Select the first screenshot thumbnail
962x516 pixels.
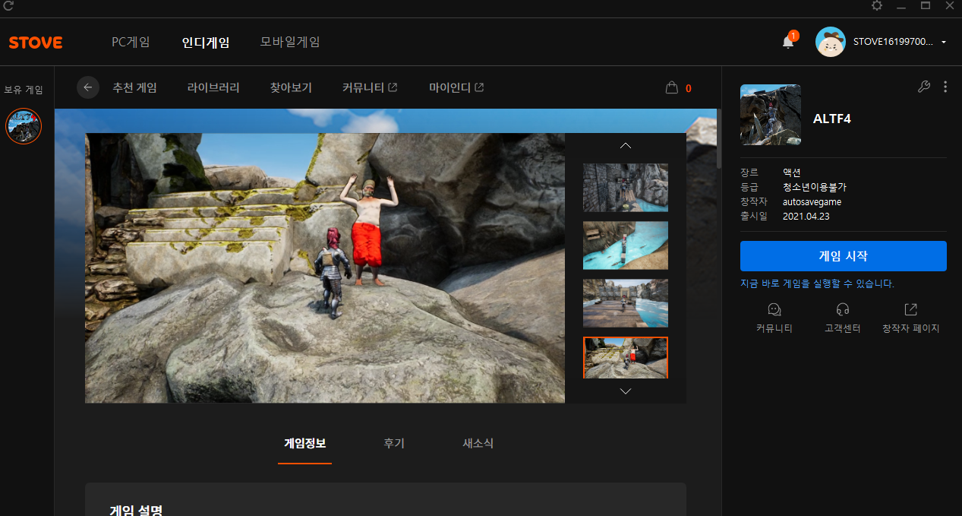pyautogui.click(x=625, y=187)
